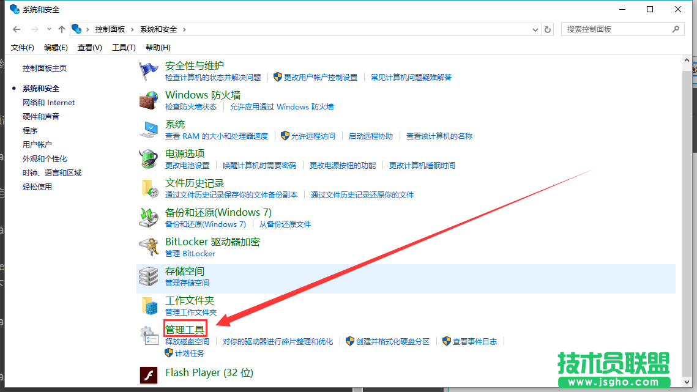This screenshot has height=392, width=697.
Task: Click the 电源选项 battery icon
Action: pos(149,158)
